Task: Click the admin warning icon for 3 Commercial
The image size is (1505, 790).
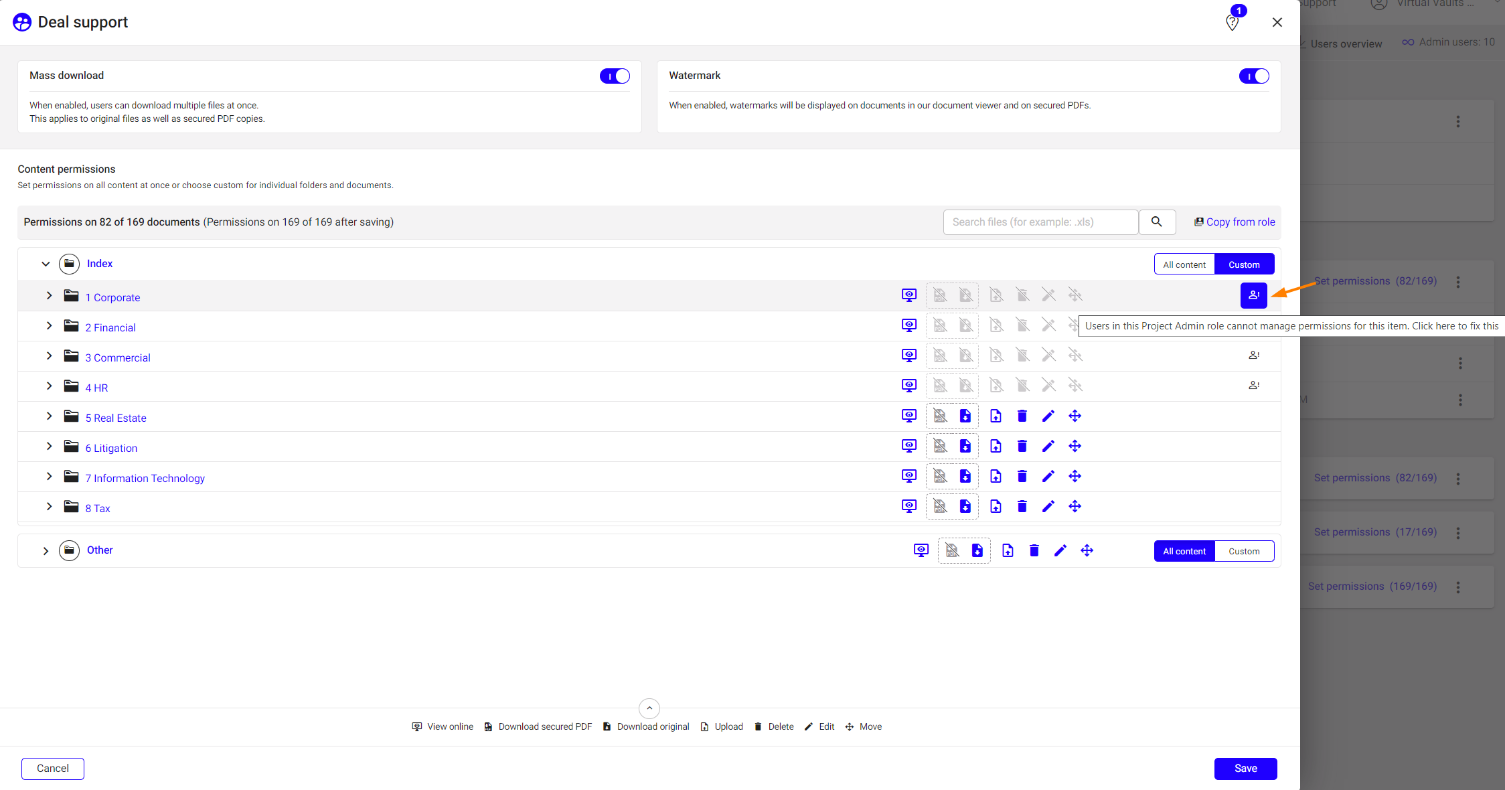Action: pos(1253,355)
